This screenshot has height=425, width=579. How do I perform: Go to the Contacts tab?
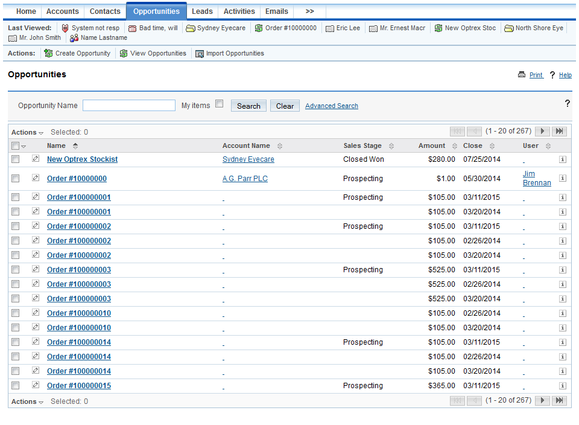tap(105, 11)
